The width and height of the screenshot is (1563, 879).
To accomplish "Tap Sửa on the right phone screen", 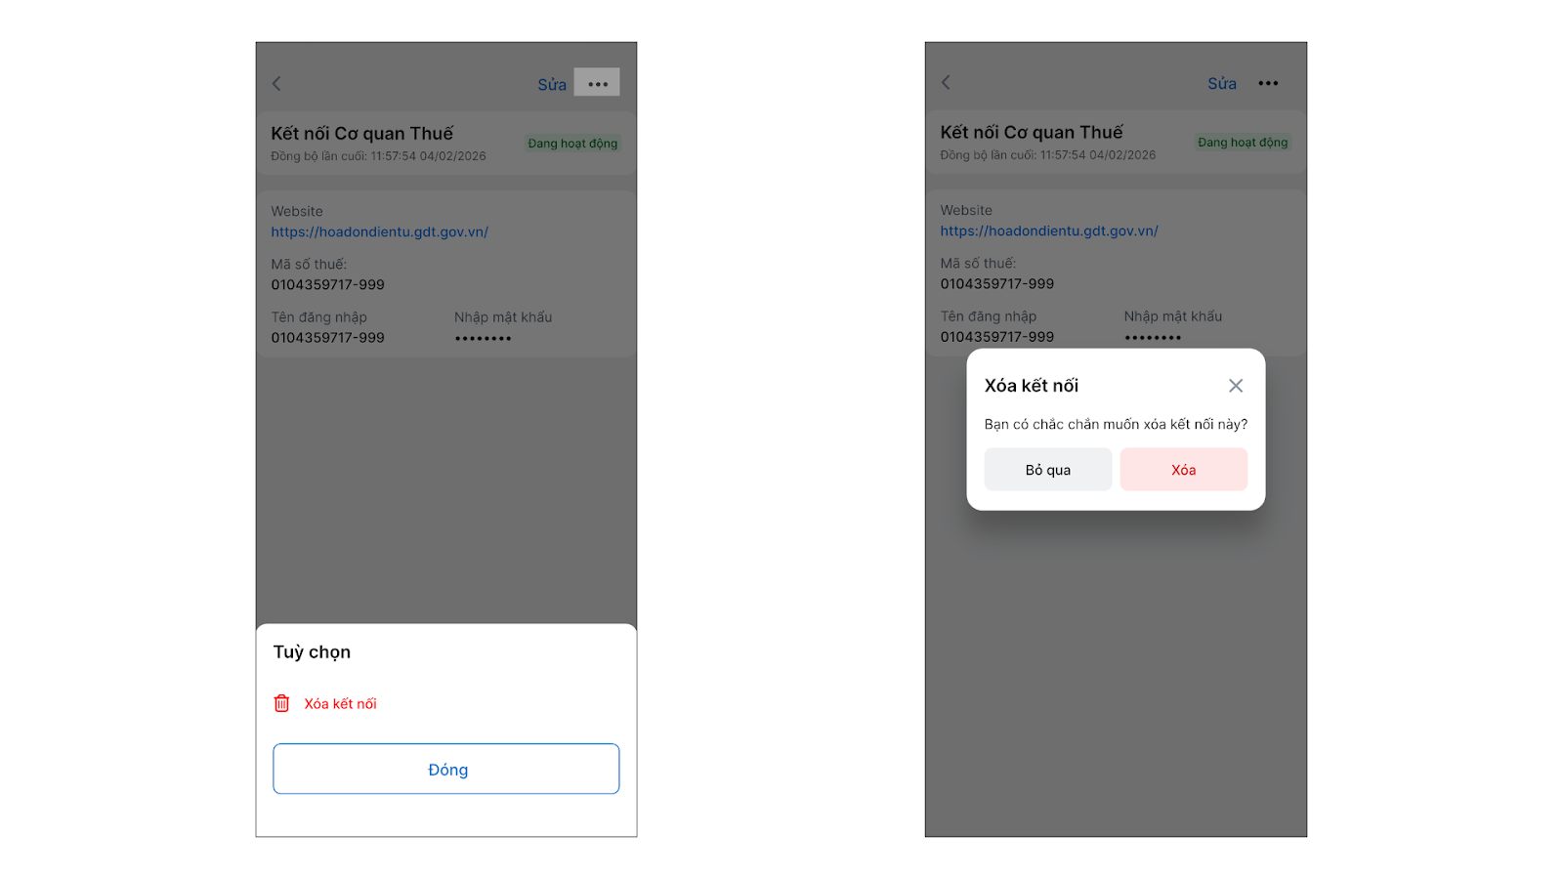I will (1222, 84).
